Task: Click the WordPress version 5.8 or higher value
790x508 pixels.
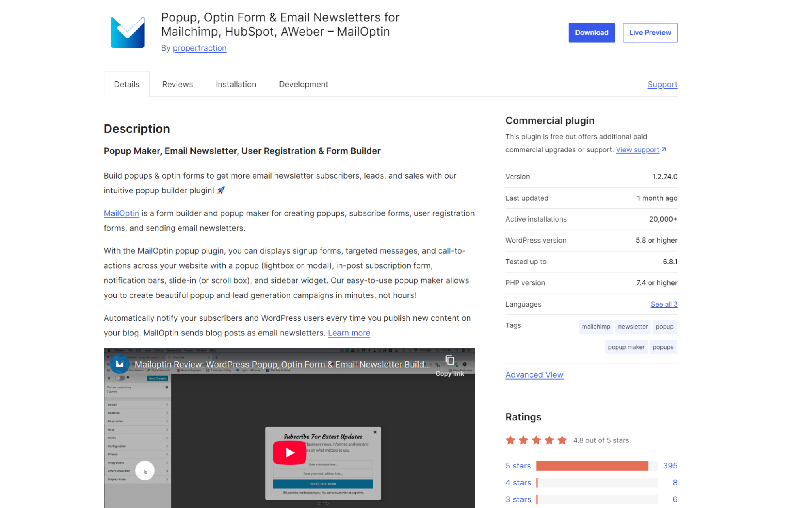Action: click(656, 240)
